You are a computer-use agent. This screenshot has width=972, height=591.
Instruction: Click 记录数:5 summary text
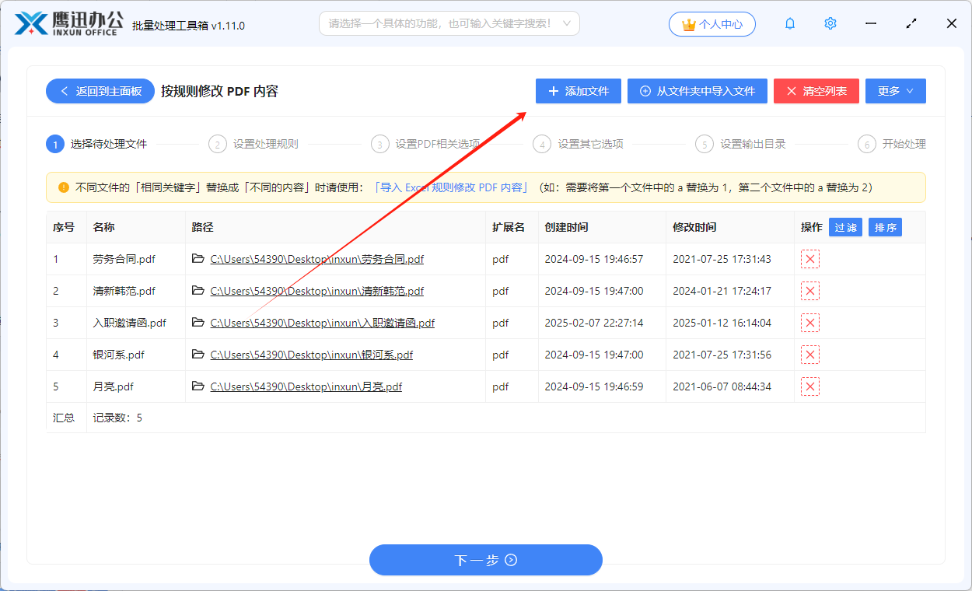click(117, 418)
